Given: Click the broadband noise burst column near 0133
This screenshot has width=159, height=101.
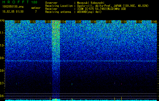Looking at the screenshot, I should coord(56,60).
